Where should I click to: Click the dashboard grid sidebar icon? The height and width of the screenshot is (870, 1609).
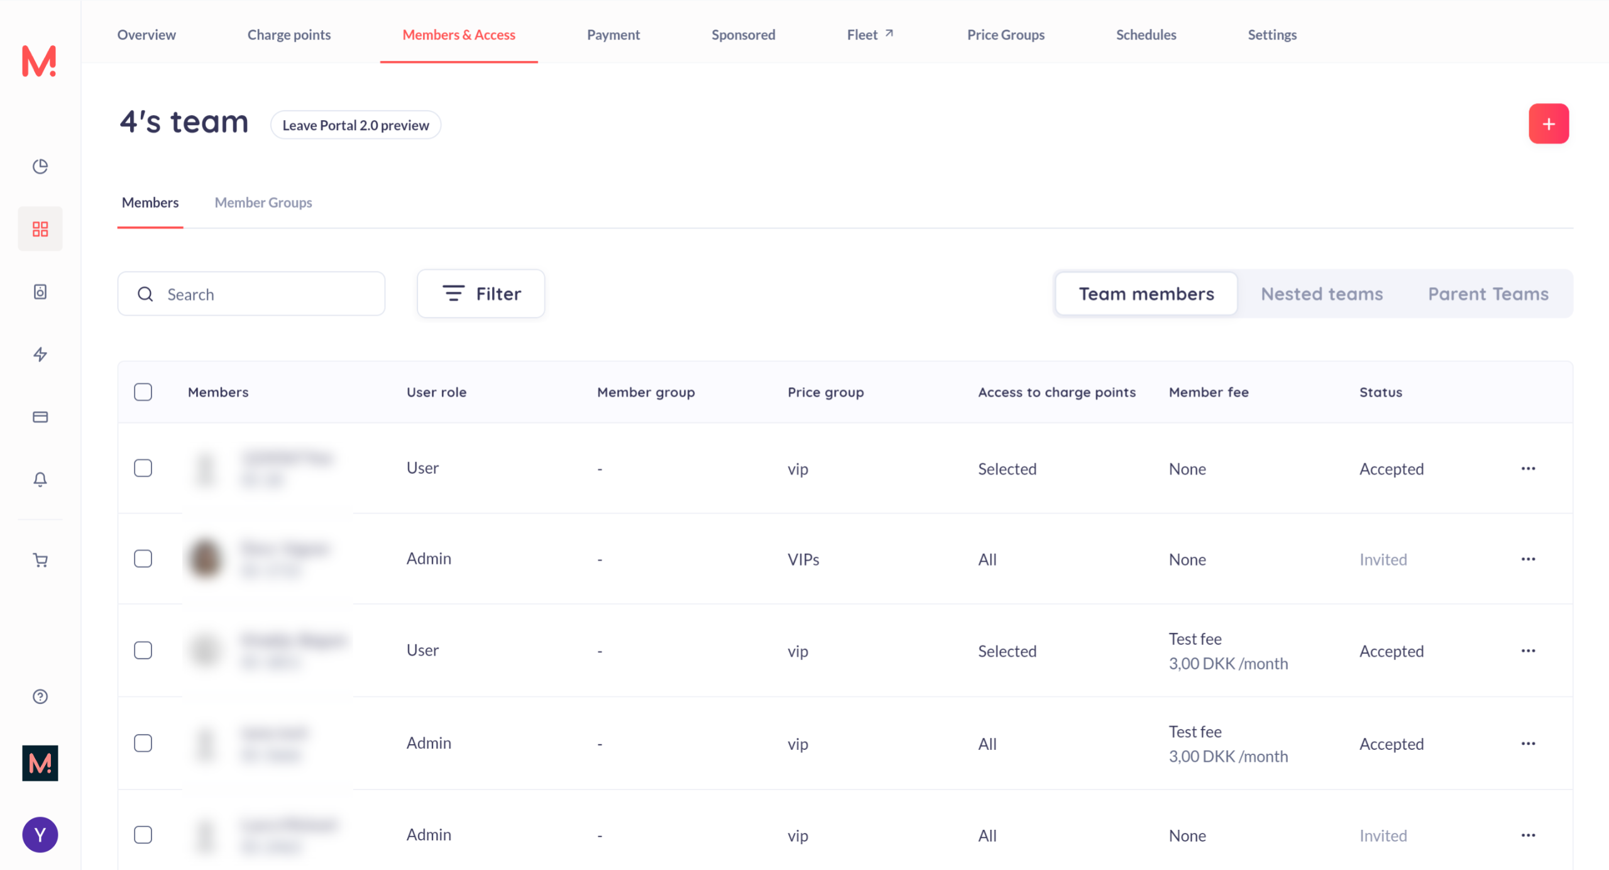40,229
